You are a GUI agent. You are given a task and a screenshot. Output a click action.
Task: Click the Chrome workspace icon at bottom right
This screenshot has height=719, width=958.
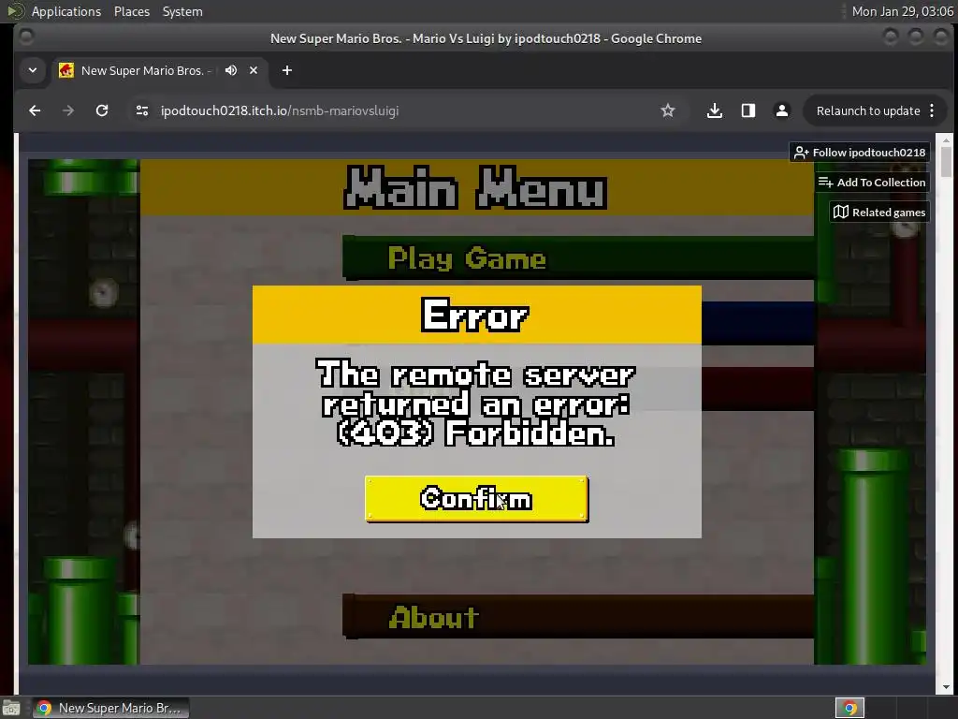849,708
